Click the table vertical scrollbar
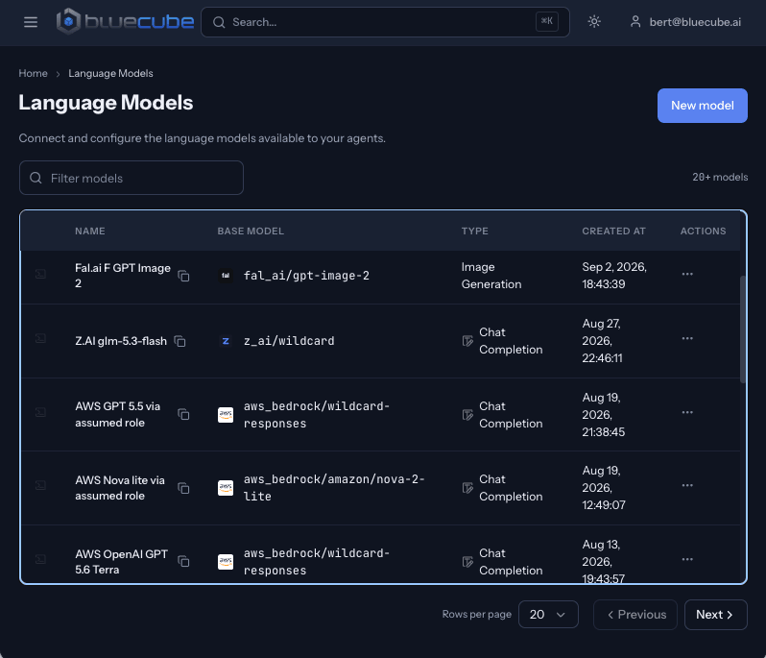Viewport: 766px width, 658px height. pos(743,329)
